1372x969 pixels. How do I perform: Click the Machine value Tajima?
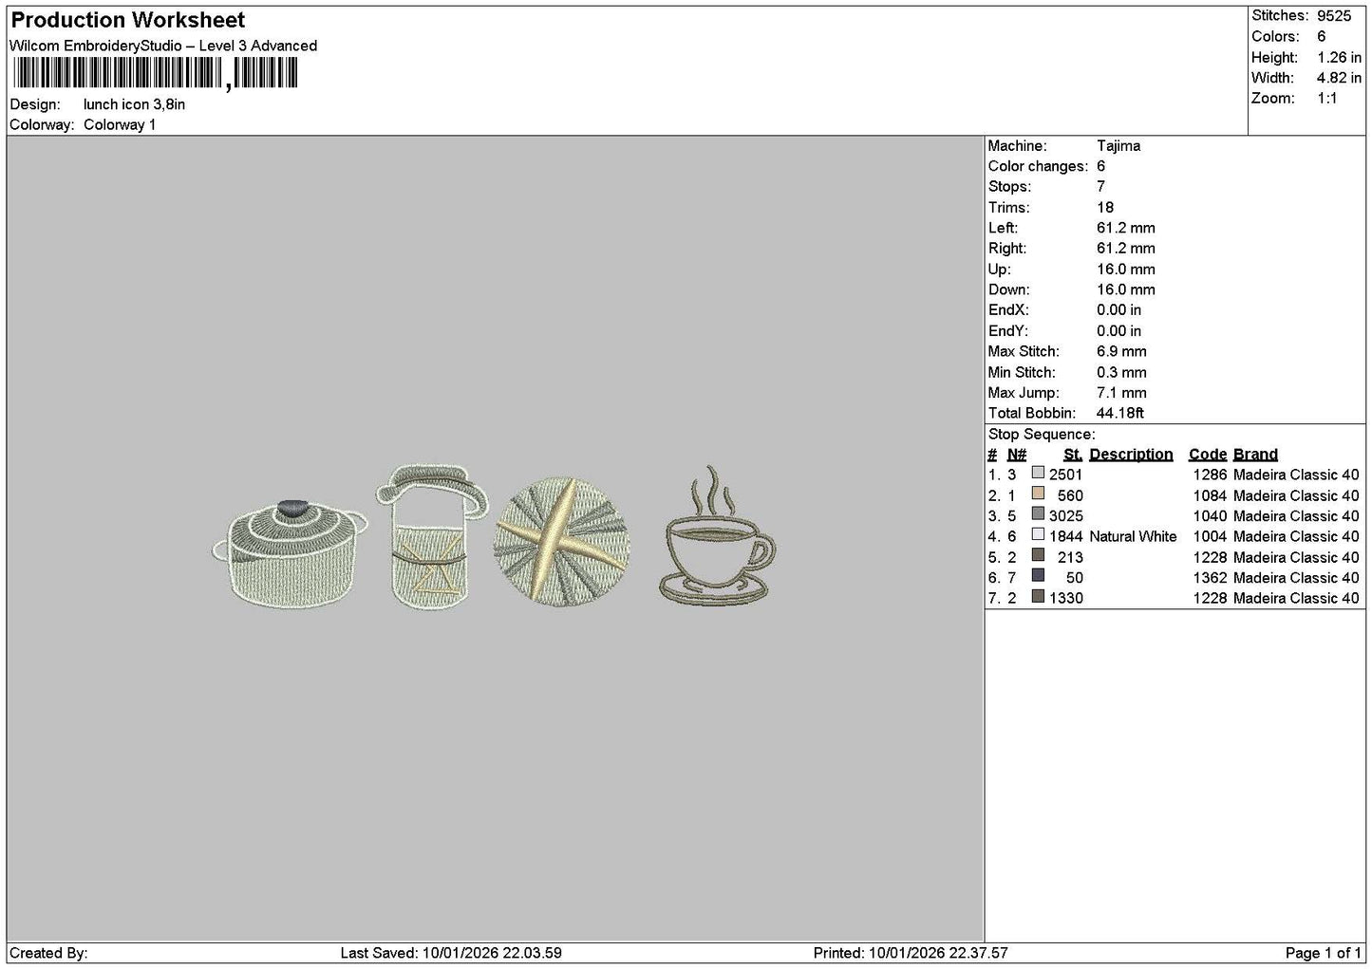click(1118, 145)
